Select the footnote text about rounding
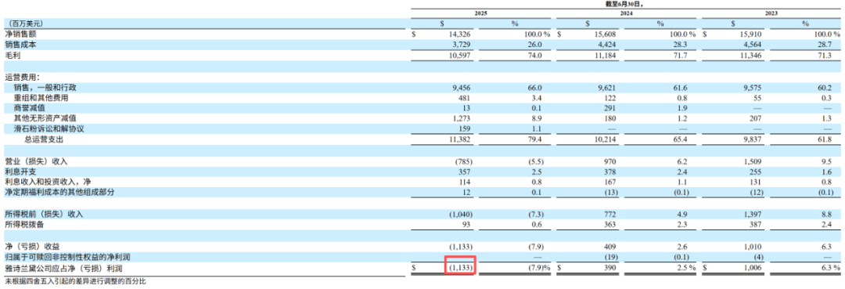Viewport: 845px width, 289px height. click(75, 281)
